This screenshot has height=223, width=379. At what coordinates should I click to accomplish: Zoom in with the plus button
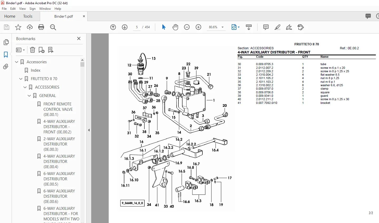pos(198,27)
